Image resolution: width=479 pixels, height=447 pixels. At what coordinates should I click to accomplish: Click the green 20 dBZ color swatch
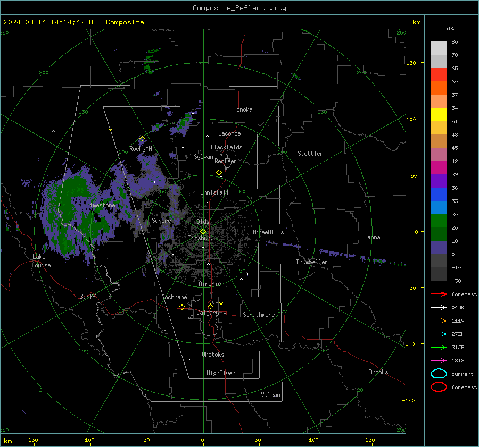click(439, 221)
